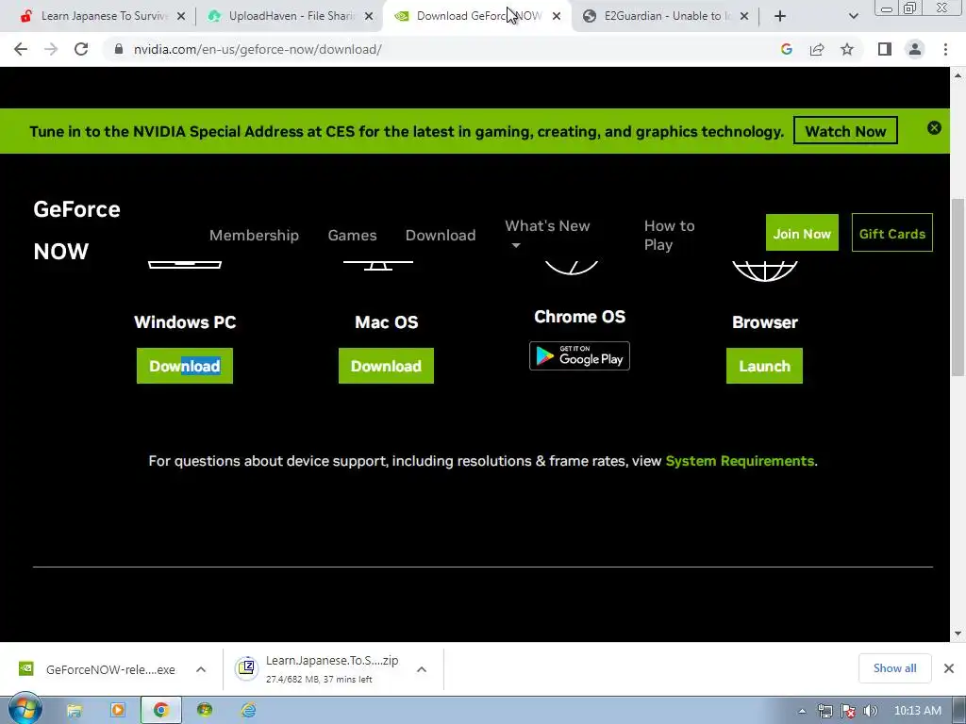
Task: Launch GeForce NOW in the browser
Action: pos(764,366)
